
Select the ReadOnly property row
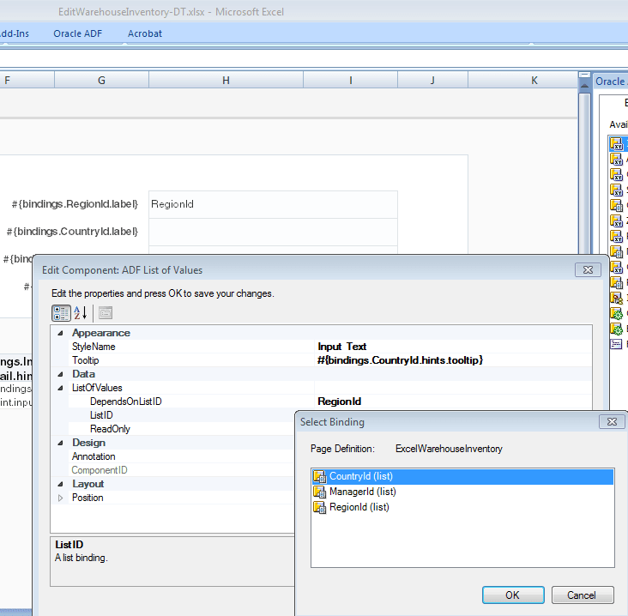click(x=182, y=429)
